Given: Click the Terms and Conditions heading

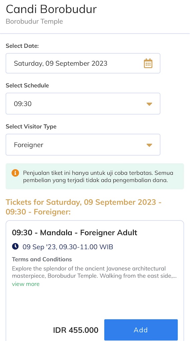Looking at the screenshot, I should tap(42, 259).
